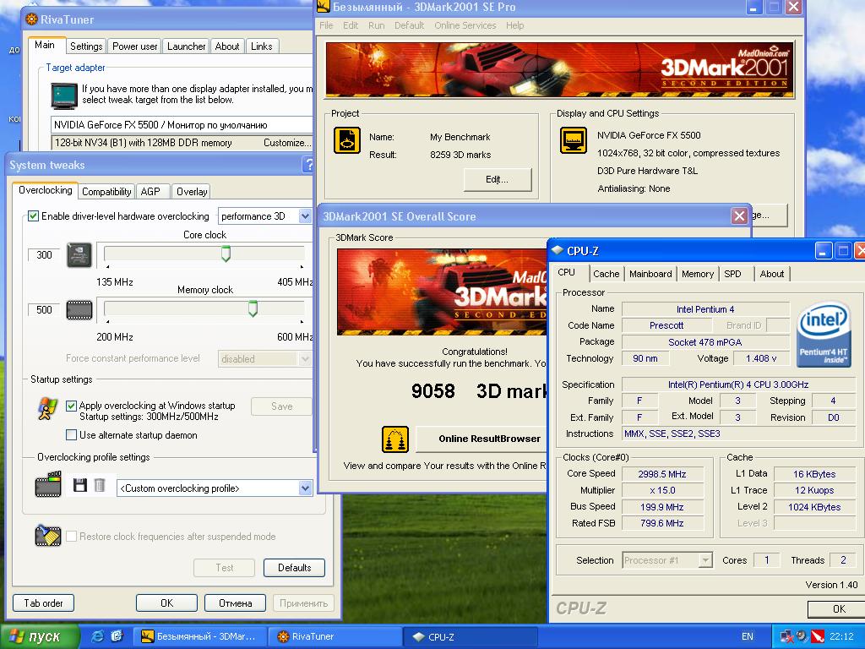
Task: Open the About tab in CPU-Z
Action: pos(771,274)
